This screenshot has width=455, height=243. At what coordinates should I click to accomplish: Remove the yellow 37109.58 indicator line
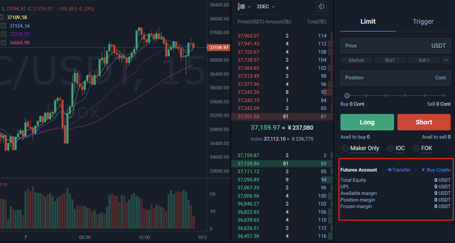(x=3, y=17)
